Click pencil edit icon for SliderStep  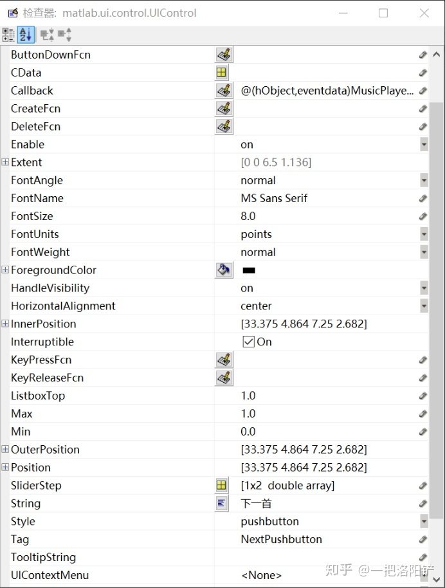point(423,486)
